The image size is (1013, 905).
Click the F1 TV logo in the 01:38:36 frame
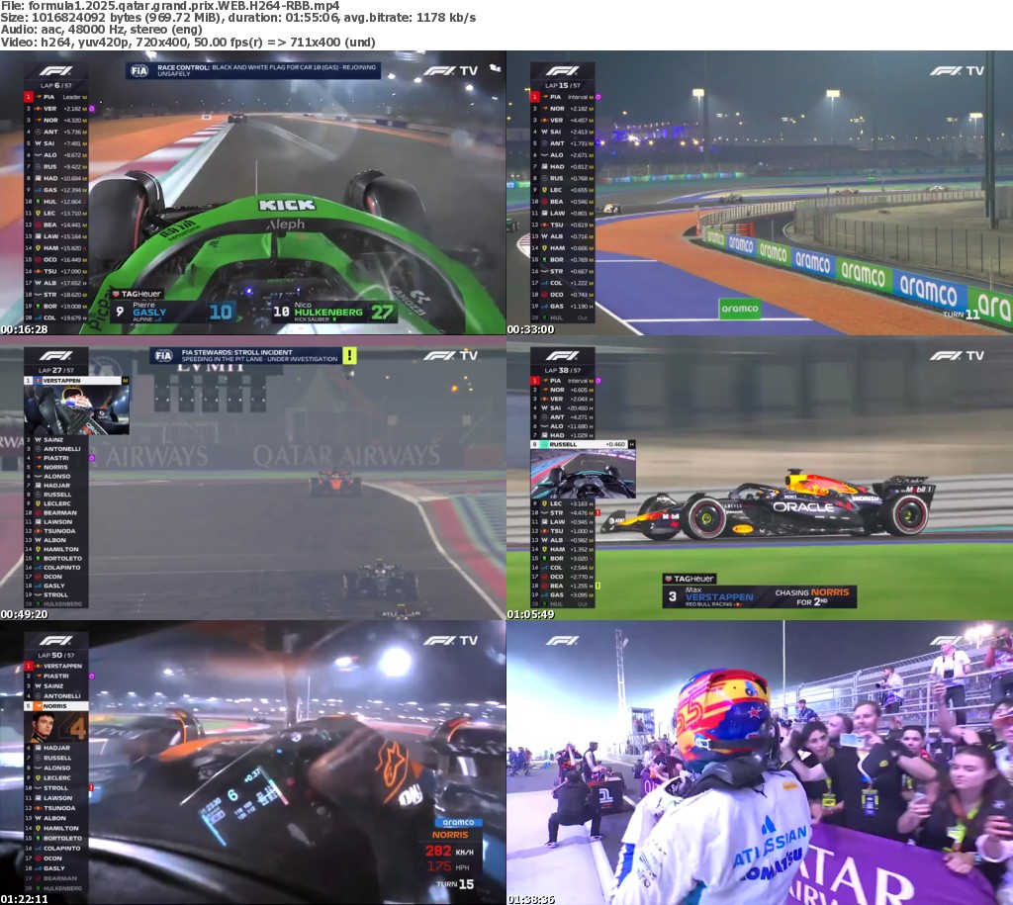pos(957,641)
